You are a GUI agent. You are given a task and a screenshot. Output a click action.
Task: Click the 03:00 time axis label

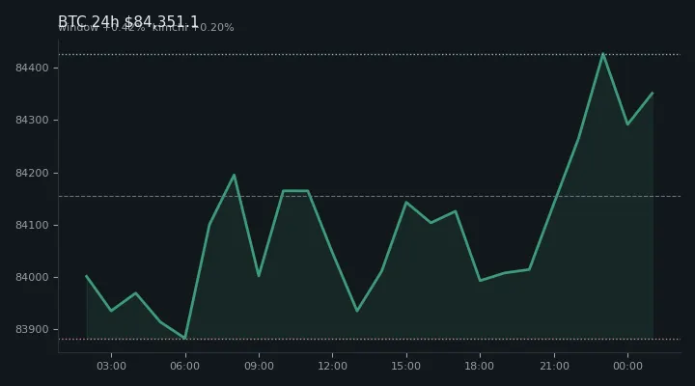click(x=111, y=366)
